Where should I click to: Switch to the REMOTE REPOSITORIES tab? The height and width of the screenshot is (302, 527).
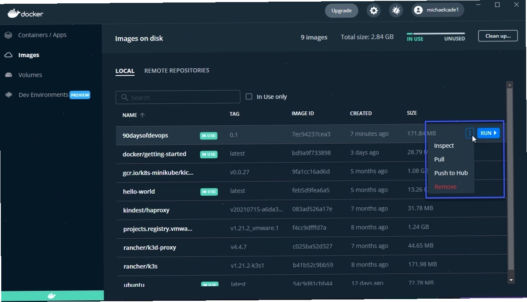click(177, 70)
